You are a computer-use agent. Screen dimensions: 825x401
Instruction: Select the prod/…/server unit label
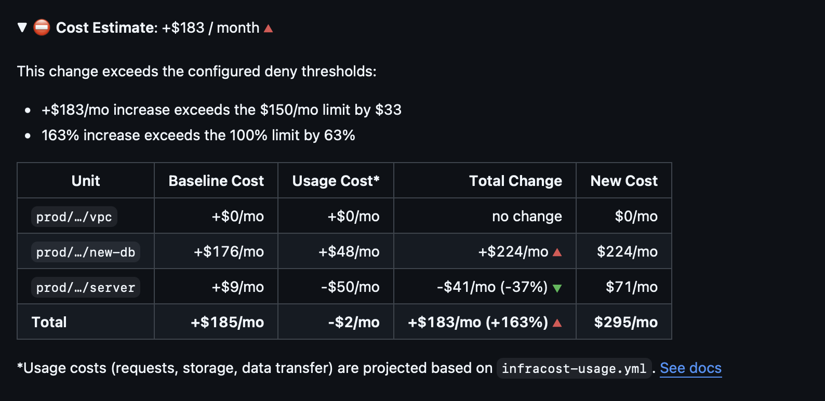pos(86,287)
